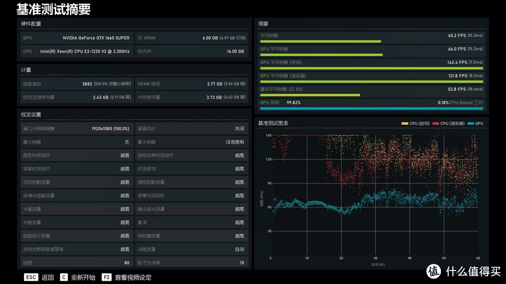Click the 游戏世界材质细节 setting row

[x=192, y=156]
